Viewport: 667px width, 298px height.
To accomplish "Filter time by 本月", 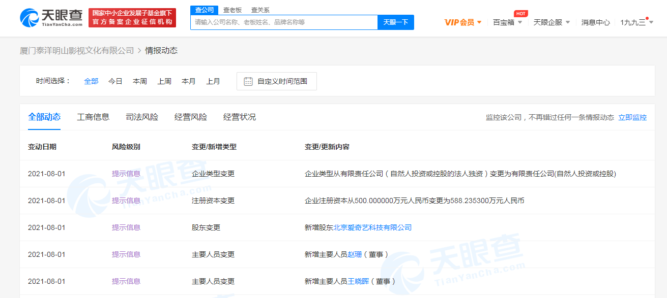I will tap(189, 81).
